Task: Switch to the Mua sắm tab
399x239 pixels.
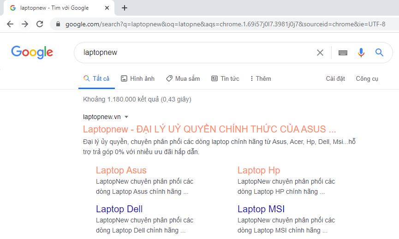Action: tap(183, 78)
